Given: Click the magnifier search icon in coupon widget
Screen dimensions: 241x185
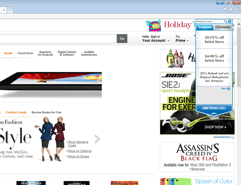Looking at the screenshot, I should tap(226, 21).
